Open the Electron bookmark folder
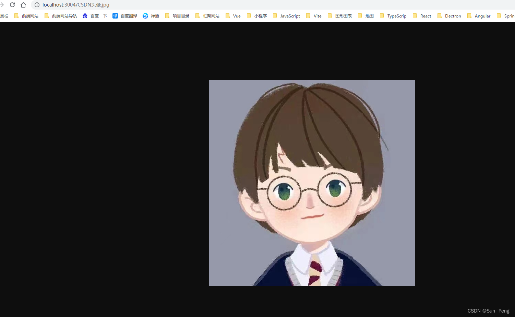515x317 pixels. (449, 16)
